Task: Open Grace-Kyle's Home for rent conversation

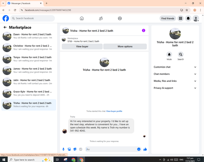Action: pos(29,93)
